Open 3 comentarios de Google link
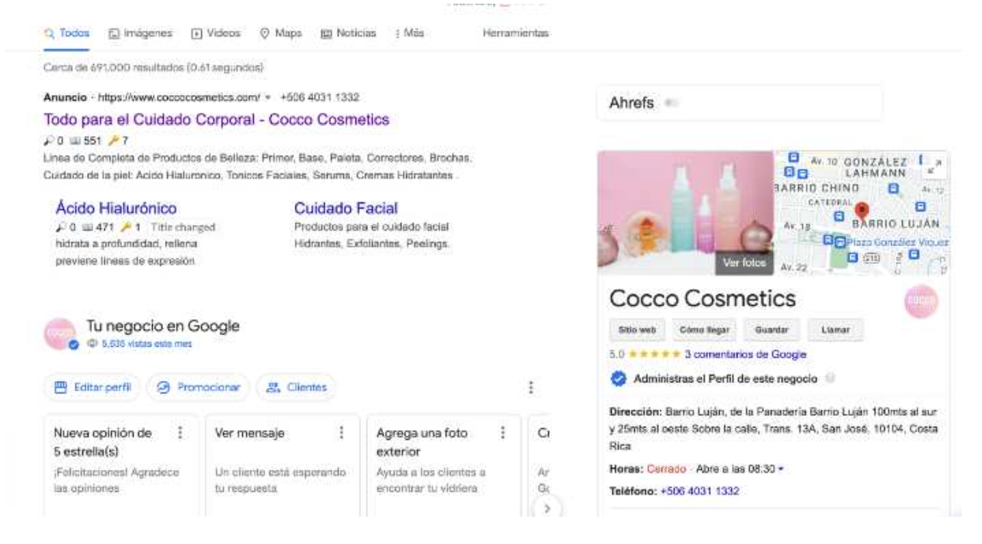This screenshot has width=982, height=544. pyautogui.click(x=745, y=354)
